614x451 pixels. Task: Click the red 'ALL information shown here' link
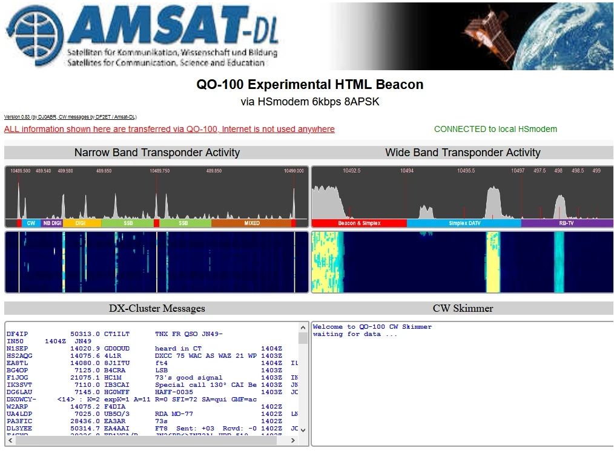coord(169,129)
